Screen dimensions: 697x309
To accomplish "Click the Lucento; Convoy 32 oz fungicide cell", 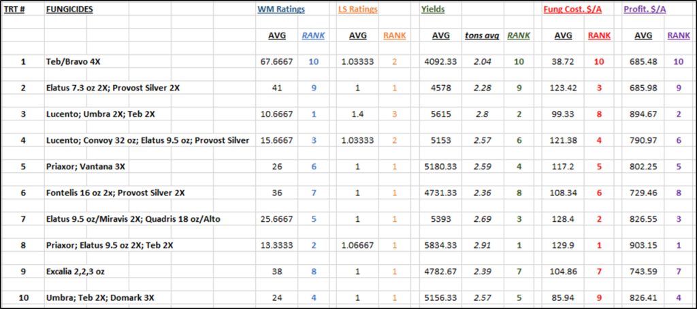I will click(148, 140).
